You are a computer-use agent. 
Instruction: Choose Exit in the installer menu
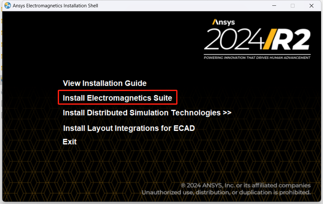pyautogui.click(x=70, y=142)
